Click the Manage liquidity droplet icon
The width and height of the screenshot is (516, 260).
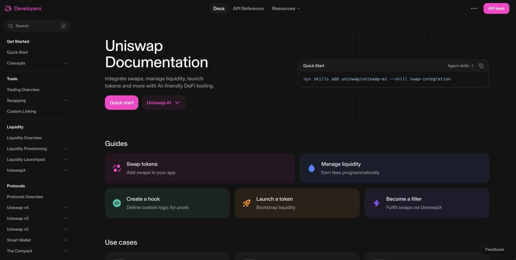coord(312,168)
